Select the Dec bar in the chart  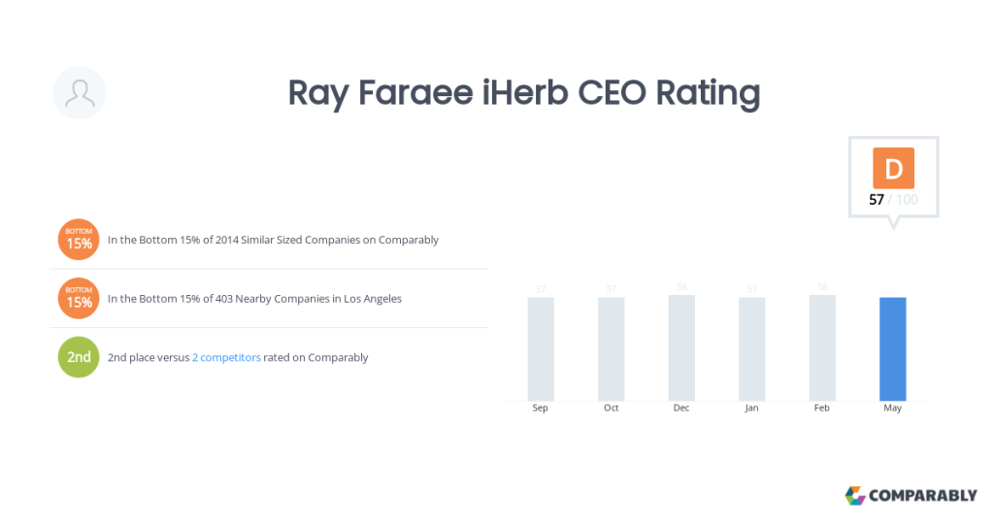click(x=681, y=347)
